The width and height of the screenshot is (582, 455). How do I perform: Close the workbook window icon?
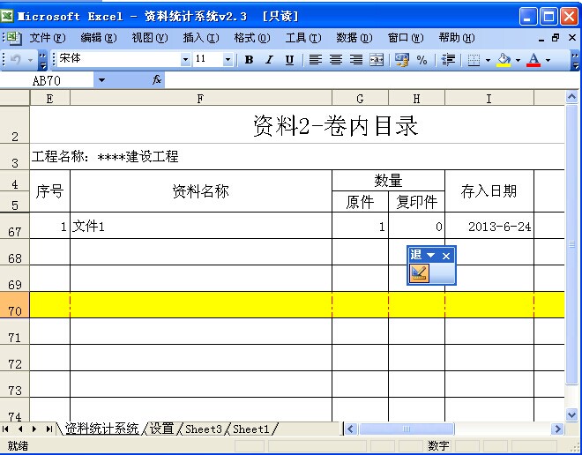(x=572, y=38)
